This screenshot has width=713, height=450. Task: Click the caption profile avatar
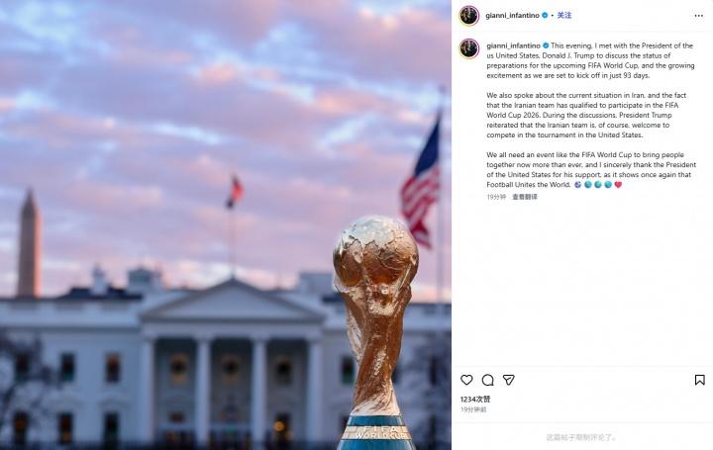click(x=468, y=49)
